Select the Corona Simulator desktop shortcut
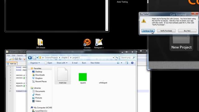Screen dimensions: 199x112 point(87,44)
